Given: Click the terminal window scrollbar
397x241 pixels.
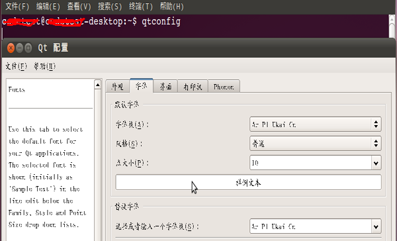Looking at the screenshot, I should tap(392, 26).
